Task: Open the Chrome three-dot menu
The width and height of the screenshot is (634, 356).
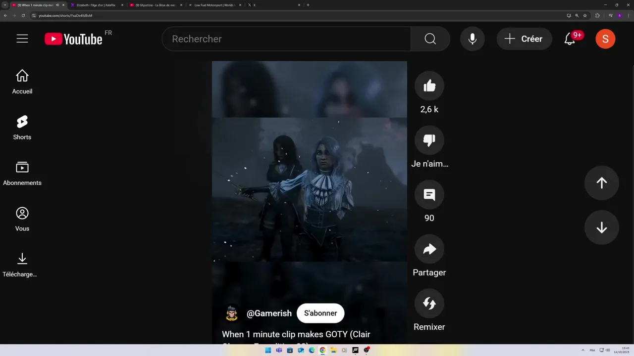Action: point(628,15)
